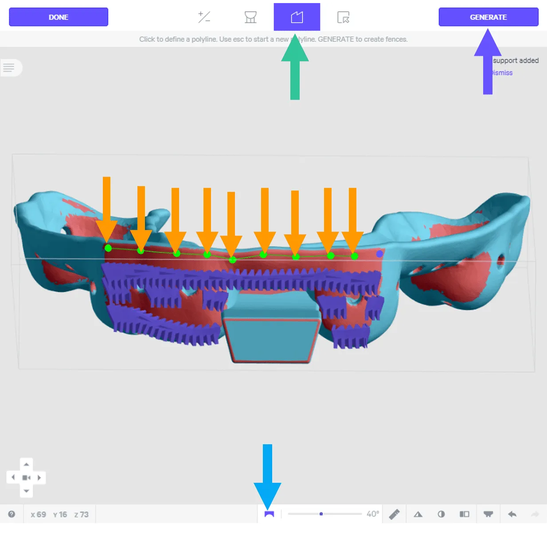547x539 pixels.
Task: Toggle the overhang triangle icon
Action: coord(418,514)
